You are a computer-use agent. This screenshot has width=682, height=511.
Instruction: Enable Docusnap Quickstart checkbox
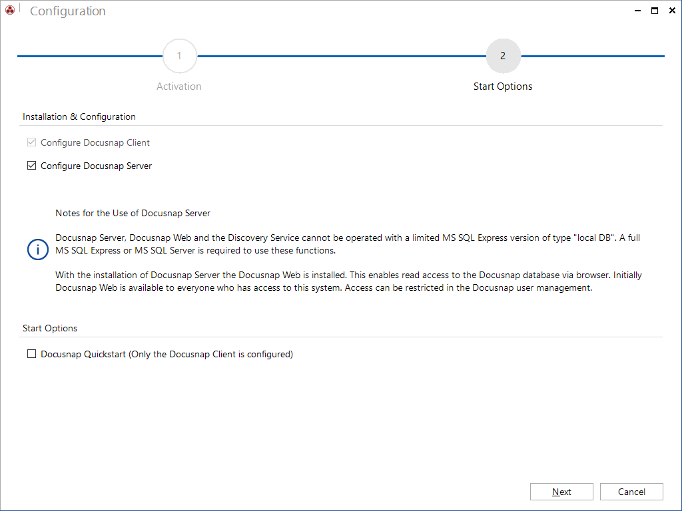coord(31,354)
